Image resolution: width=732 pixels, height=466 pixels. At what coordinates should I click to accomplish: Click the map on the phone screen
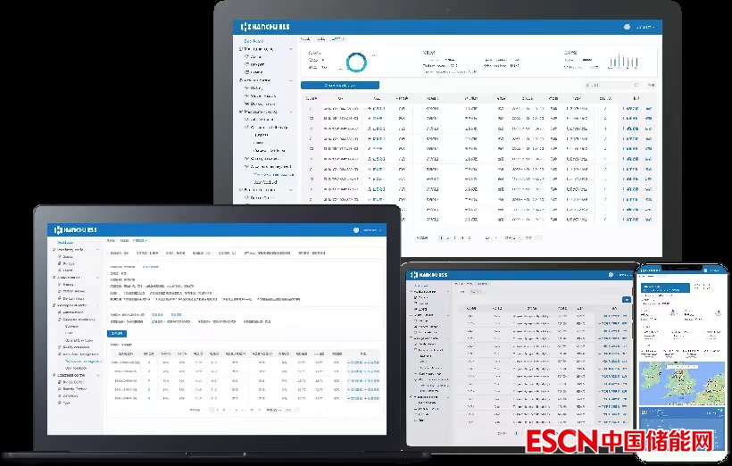(680, 384)
